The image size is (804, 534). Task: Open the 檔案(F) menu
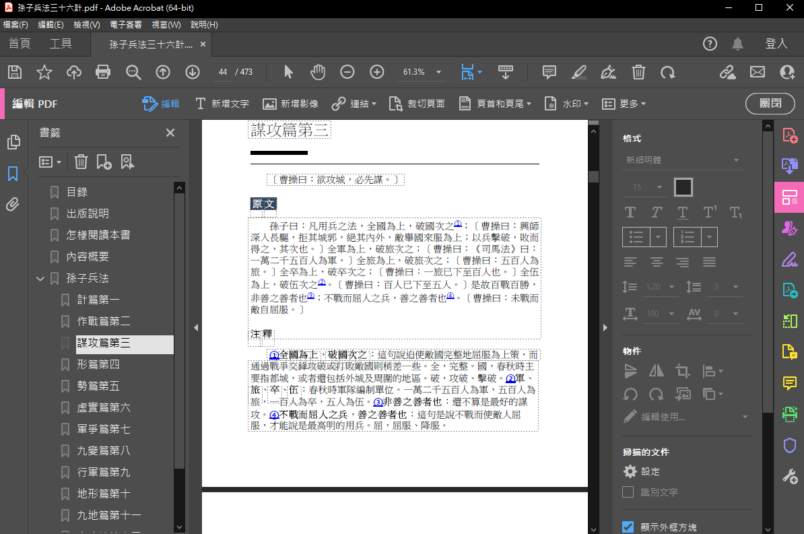tap(15, 25)
